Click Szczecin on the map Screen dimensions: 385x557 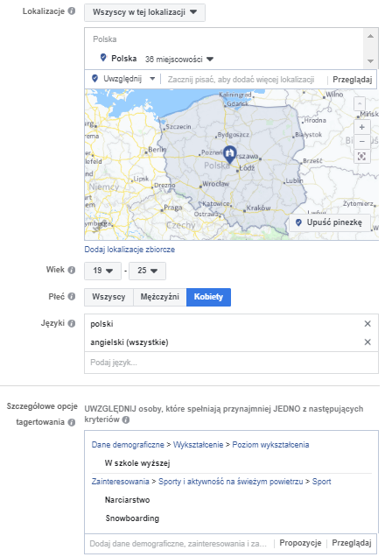178,127
